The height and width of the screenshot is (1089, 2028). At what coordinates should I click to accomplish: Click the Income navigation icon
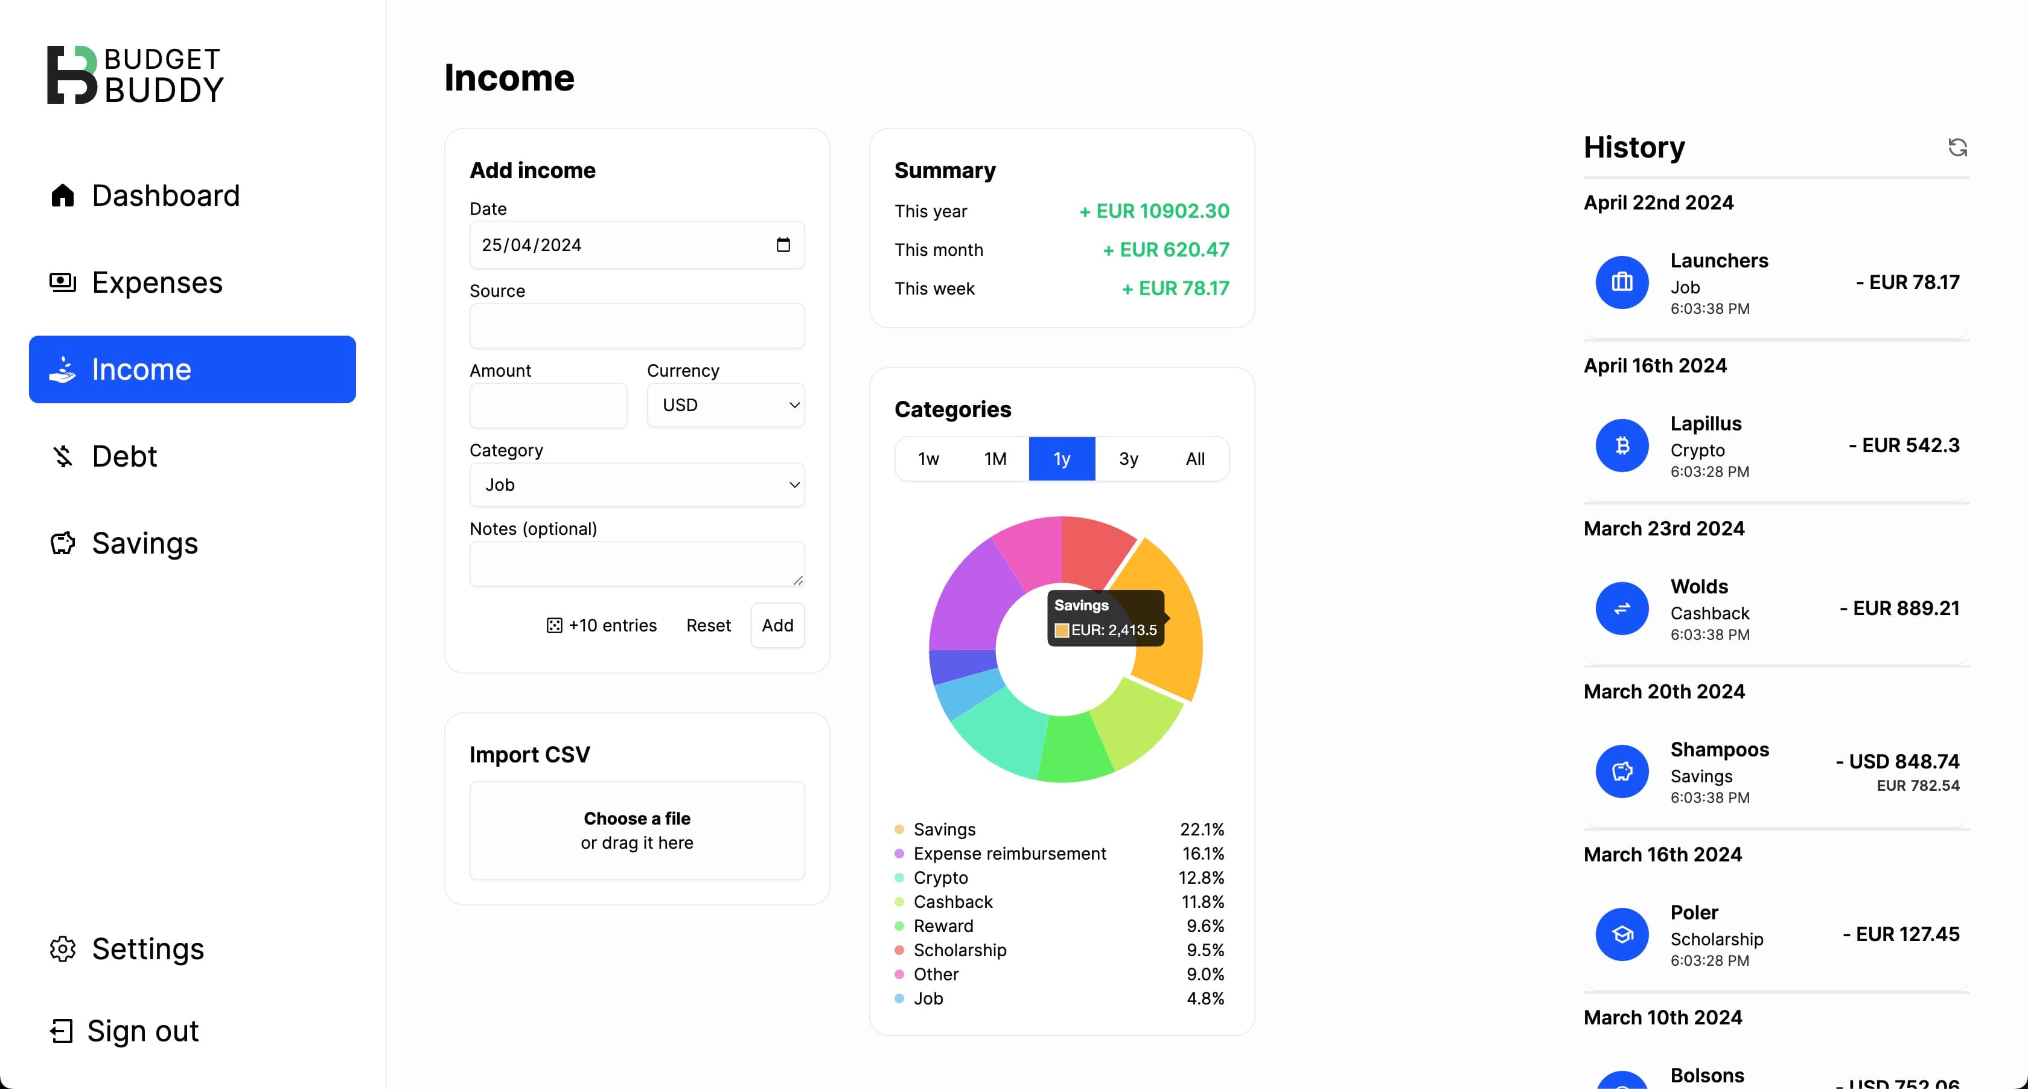click(63, 369)
